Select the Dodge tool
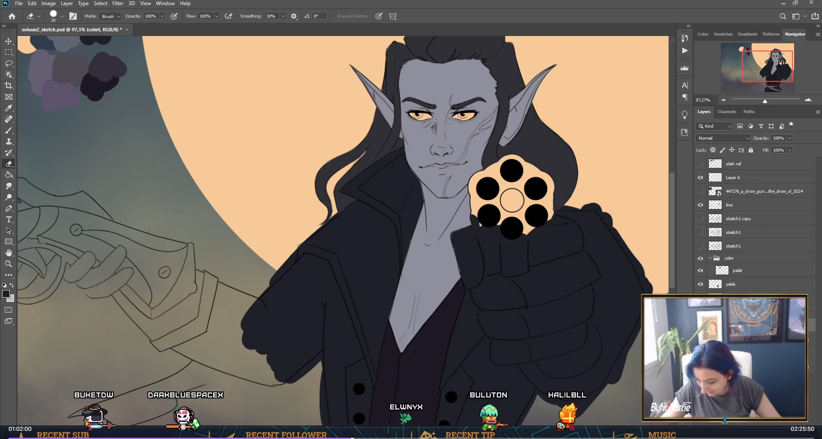This screenshot has width=822, height=439. tap(9, 197)
